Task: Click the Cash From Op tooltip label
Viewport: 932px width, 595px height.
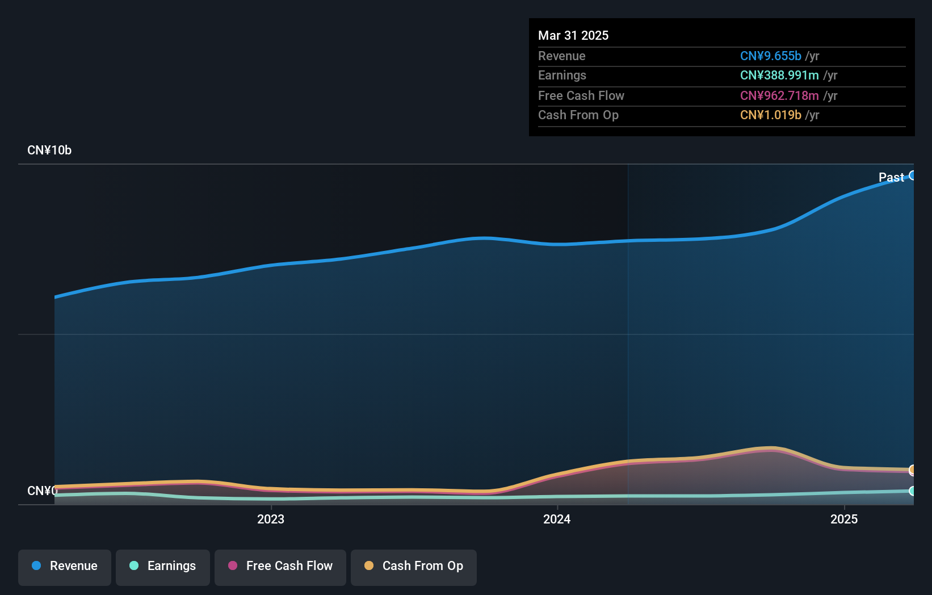Action: pos(578,115)
